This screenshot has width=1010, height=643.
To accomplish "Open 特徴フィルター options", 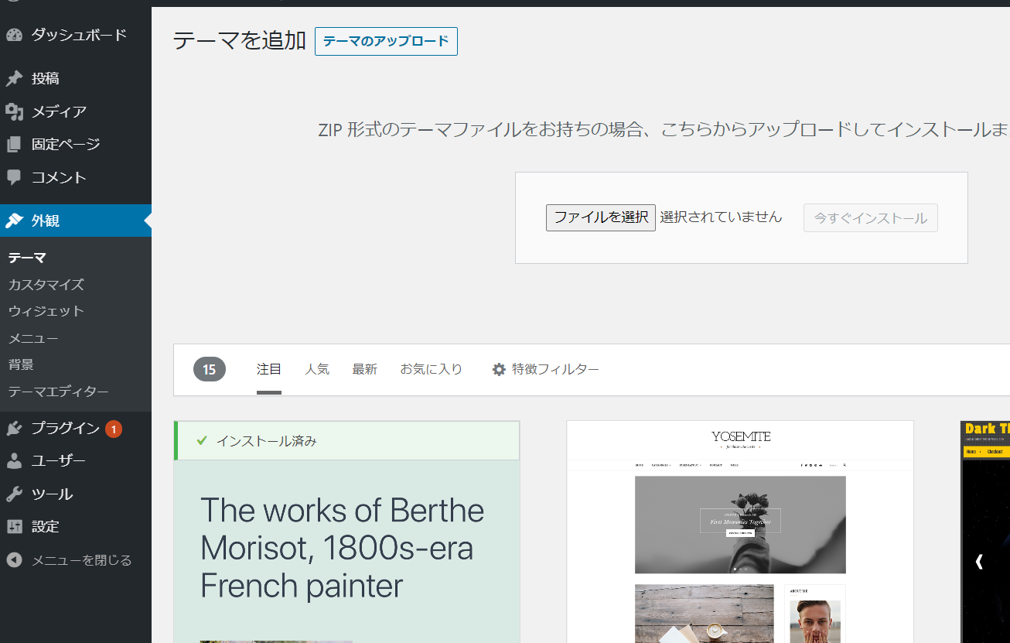I will tap(545, 370).
